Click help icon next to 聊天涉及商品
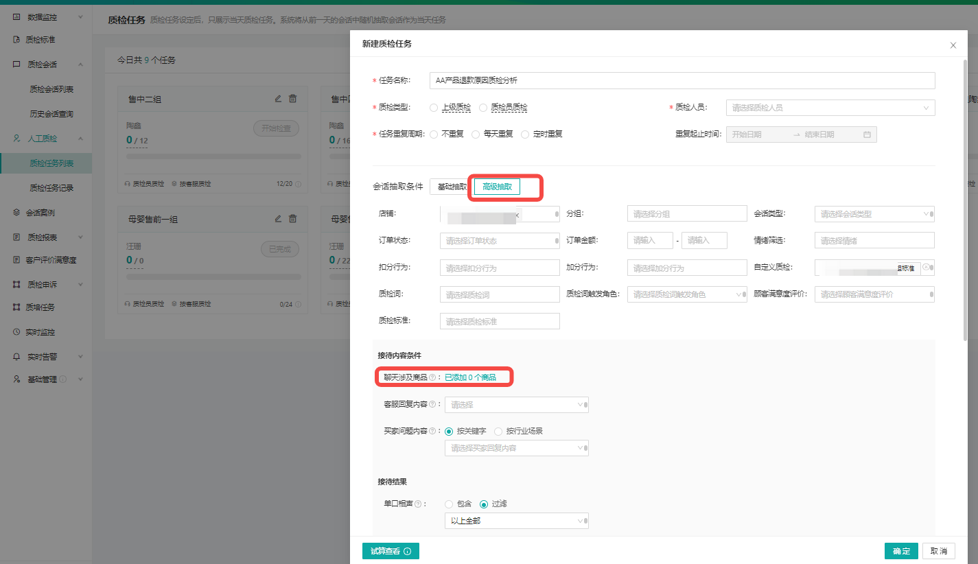The width and height of the screenshot is (978, 564). [x=432, y=377]
